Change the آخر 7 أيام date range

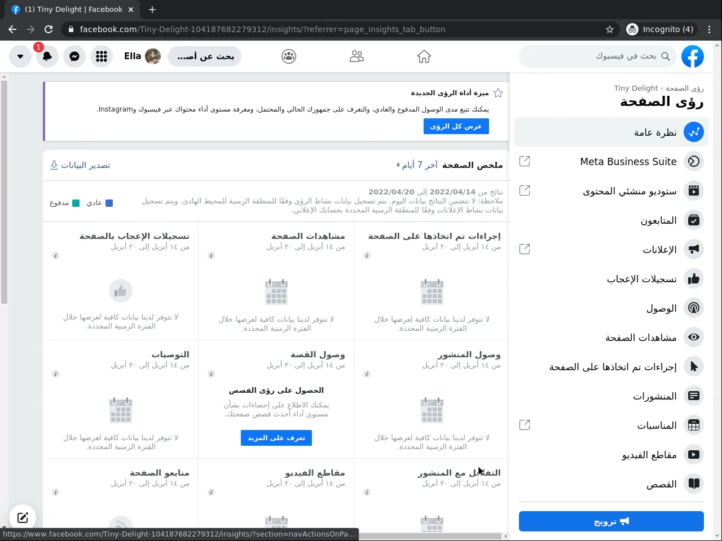417,165
